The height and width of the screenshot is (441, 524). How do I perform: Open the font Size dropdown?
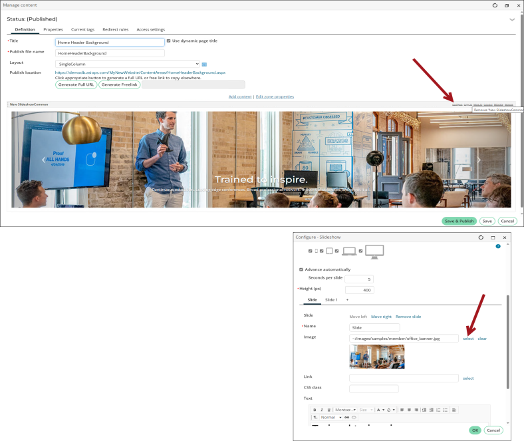click(366, 410)
